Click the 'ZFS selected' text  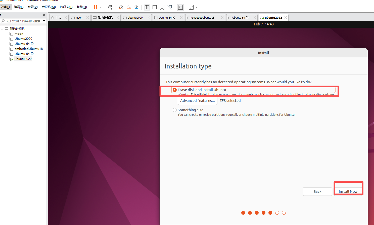pos(230,101)
